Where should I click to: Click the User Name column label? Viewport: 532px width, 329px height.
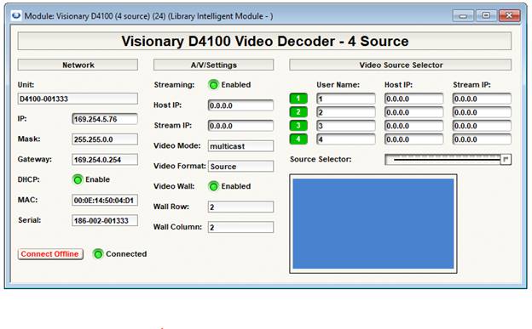[338, 85]
